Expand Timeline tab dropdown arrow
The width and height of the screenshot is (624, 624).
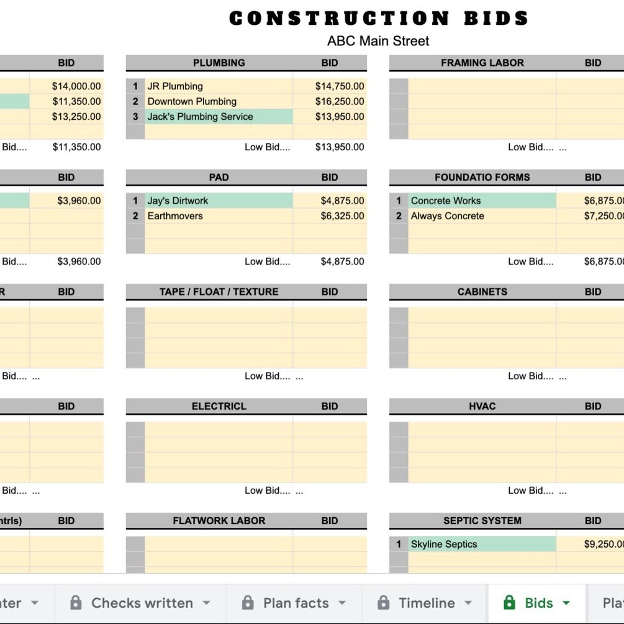coord(468,603)
